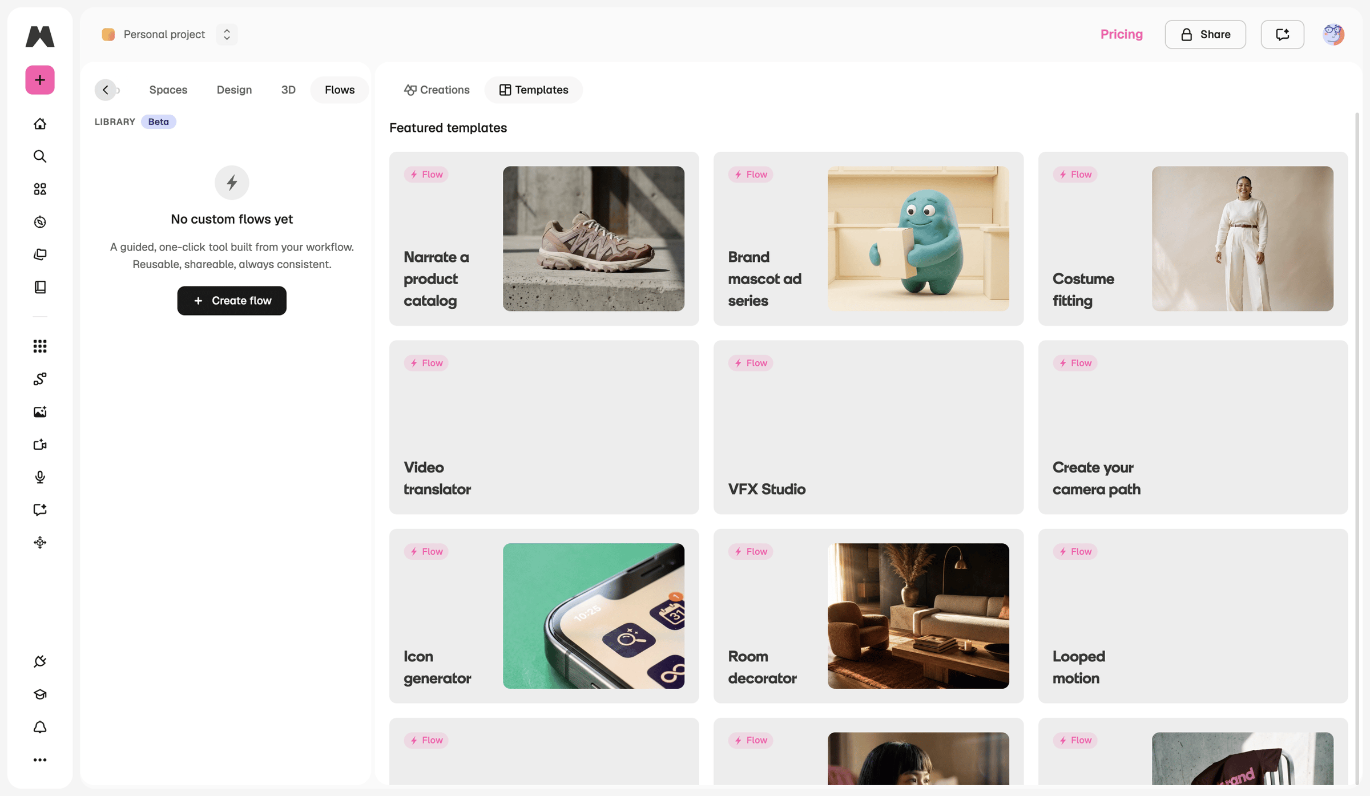Open the nine-dot apps grid icon
Screen dimensions: 1370x796
tap(40, 346)
